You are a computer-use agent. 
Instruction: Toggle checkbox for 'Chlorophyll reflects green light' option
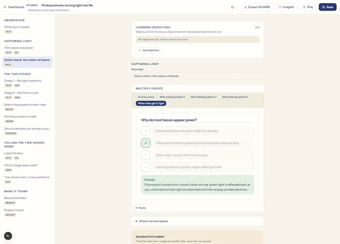(x=146, y=143)
